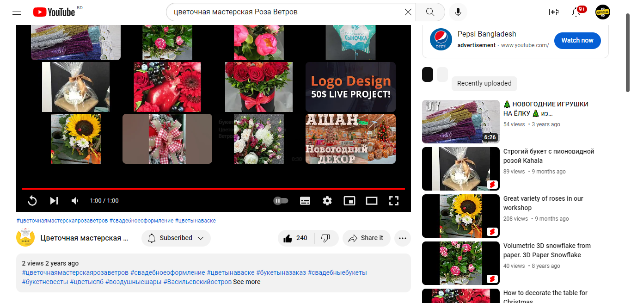Viewport: 631px width, 303px height.
Task: Skip to next video
Action: [x=54, y=201]
